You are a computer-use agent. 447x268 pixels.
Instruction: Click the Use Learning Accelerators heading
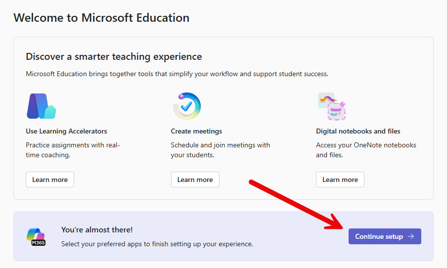point(66,131)
